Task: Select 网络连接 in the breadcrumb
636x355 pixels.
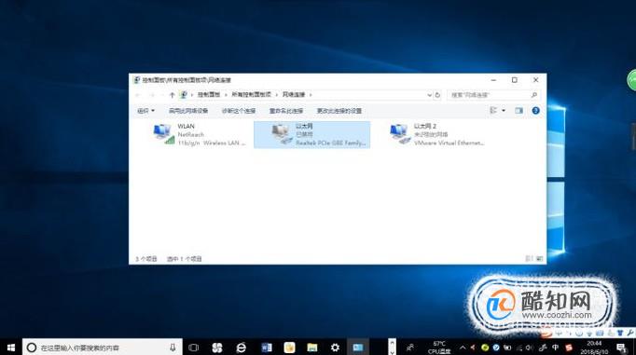Action: (294, 94)
